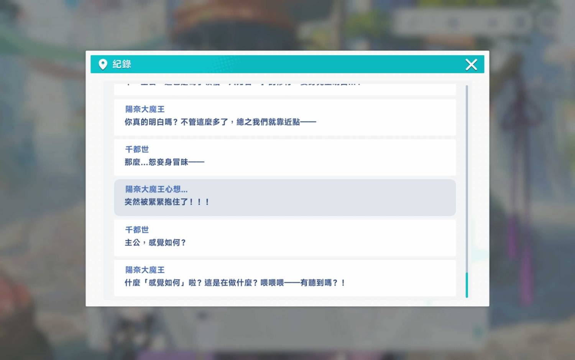The image size is (575, 360).
Task: Click the blurred background left of the dialog
Action: pyautogui.click(x=42, y=180)
